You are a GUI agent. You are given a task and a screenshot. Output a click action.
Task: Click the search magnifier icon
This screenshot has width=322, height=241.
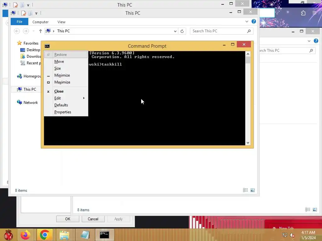(249, 31)
